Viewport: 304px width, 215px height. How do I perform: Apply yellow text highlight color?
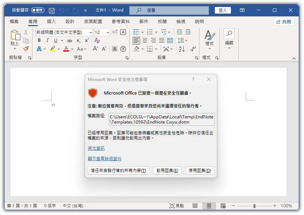52,49
